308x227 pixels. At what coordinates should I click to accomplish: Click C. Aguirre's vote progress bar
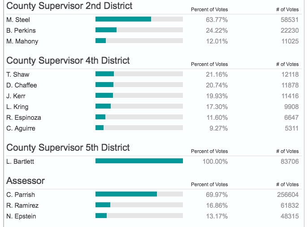pos(139,128)
